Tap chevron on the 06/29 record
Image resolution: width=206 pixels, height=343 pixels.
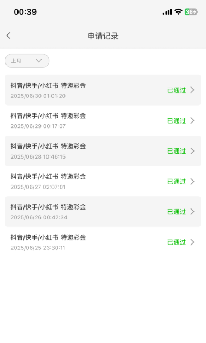(192, 120)
